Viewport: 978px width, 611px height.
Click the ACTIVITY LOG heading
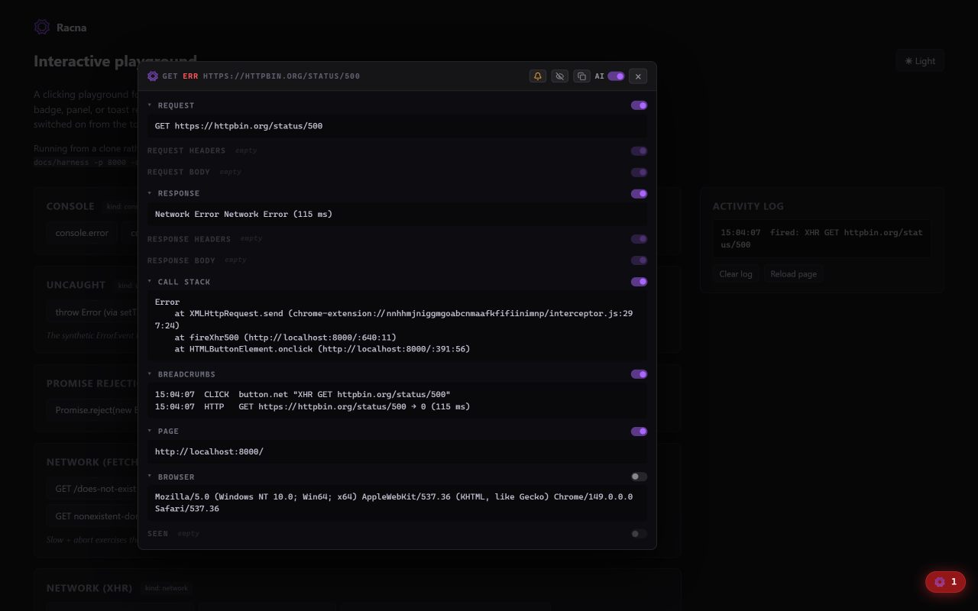748,206
